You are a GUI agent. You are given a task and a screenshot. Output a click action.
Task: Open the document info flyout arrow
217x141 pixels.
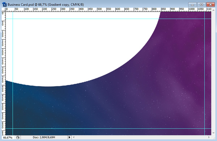tap(69, 137)
